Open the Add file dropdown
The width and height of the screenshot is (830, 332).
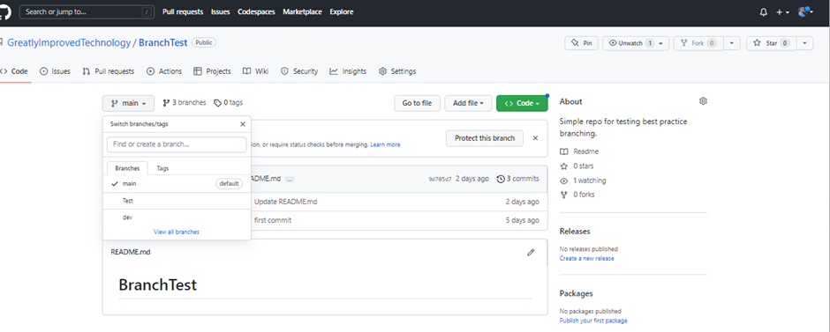point(468,103)
